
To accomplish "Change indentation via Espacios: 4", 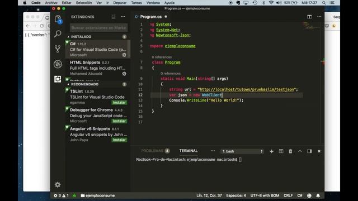I will (236, 195).
